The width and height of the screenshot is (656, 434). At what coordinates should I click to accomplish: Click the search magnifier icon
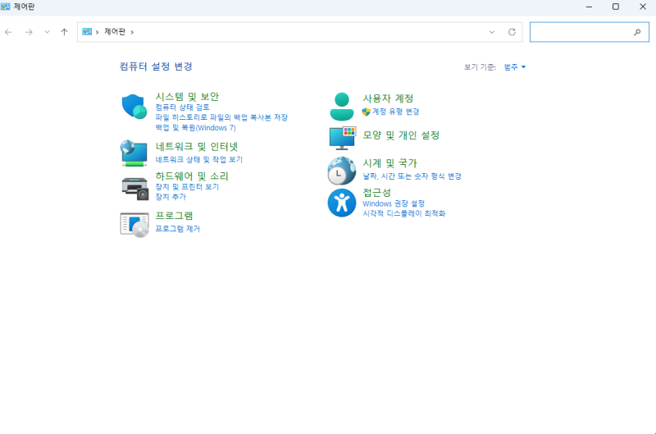coord(637,32)
